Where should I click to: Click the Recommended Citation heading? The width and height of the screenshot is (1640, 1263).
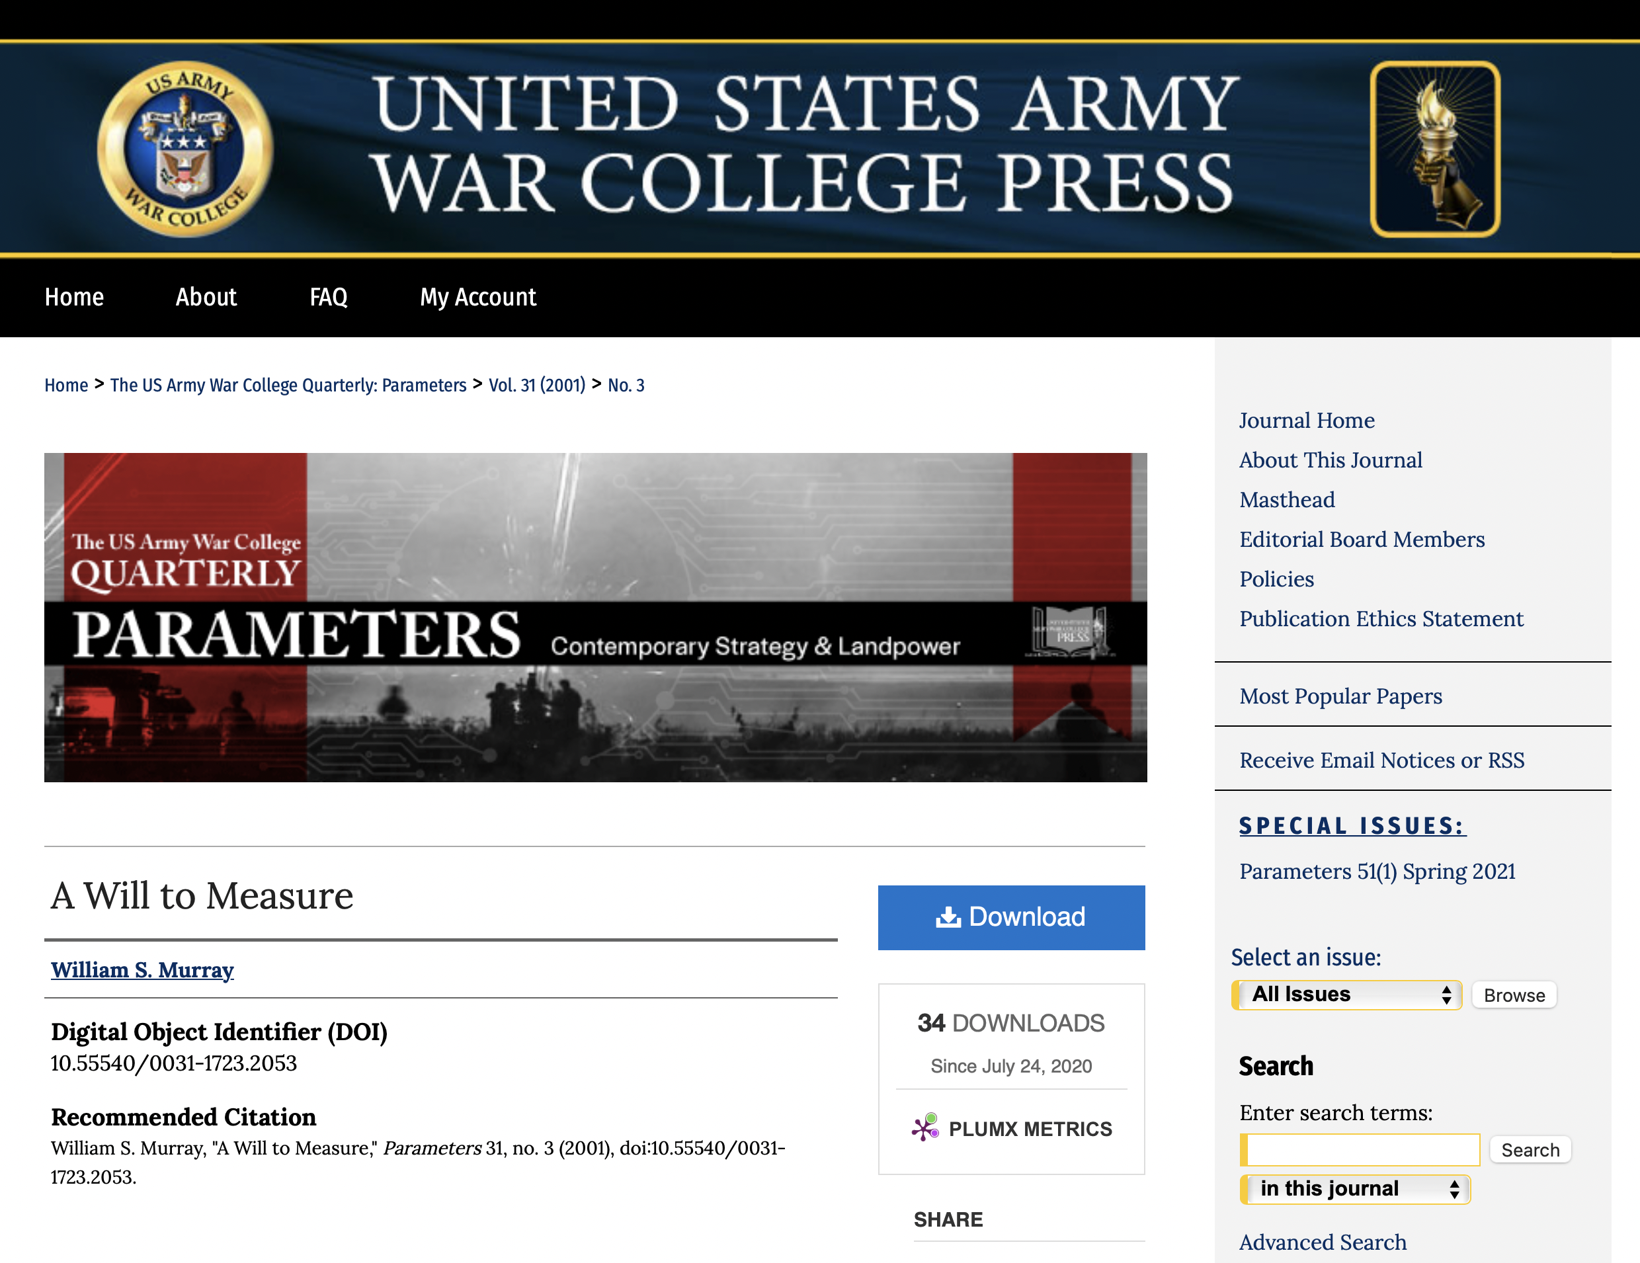click(x=184, y=1118)
